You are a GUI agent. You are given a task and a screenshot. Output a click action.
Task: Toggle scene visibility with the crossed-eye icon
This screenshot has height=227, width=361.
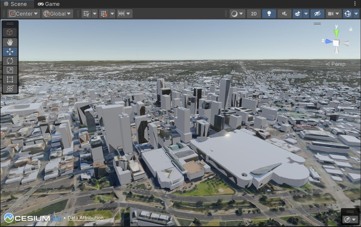(317, 13)
